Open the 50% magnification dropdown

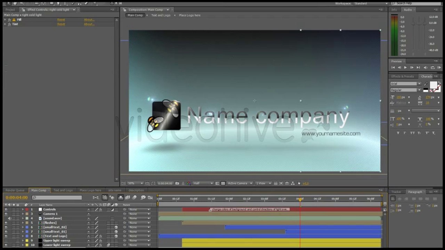click(135, 183)
